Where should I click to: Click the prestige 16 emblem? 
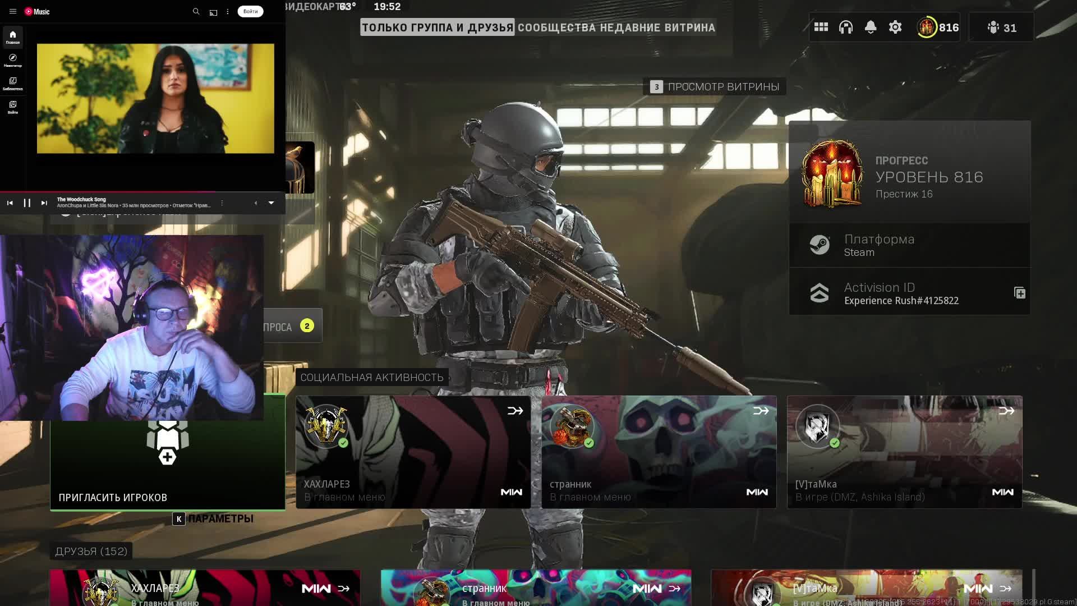pos(832,174)
